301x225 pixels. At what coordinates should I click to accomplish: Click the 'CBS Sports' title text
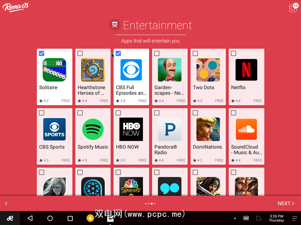click(x=52, y=147)
